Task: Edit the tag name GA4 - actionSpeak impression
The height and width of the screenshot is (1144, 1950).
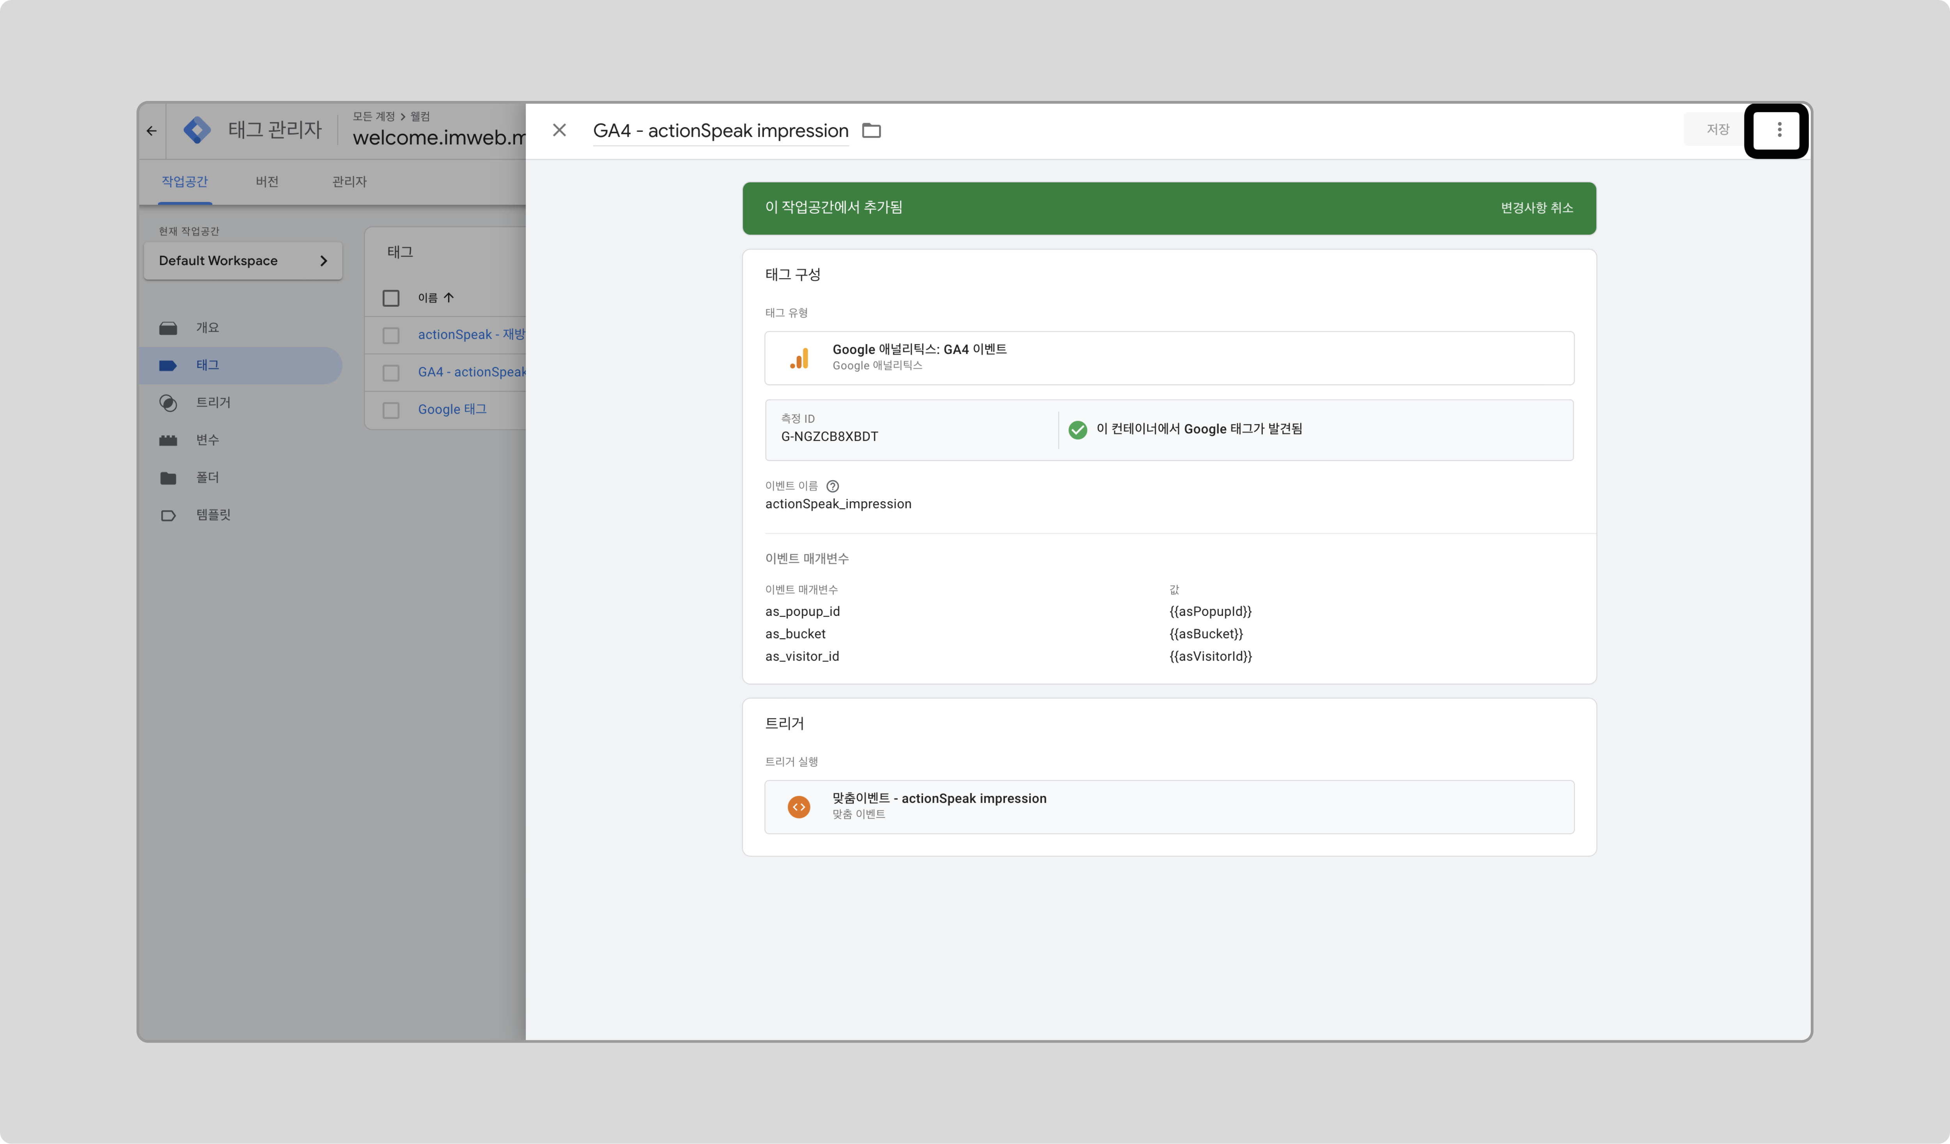Action: (720, 131)
